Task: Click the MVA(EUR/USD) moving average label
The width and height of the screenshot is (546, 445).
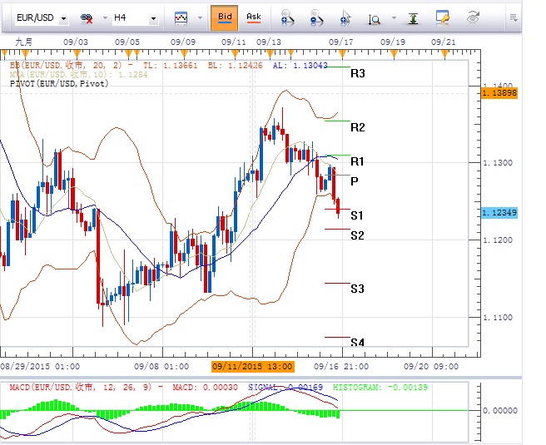Action: pos(79,75)
